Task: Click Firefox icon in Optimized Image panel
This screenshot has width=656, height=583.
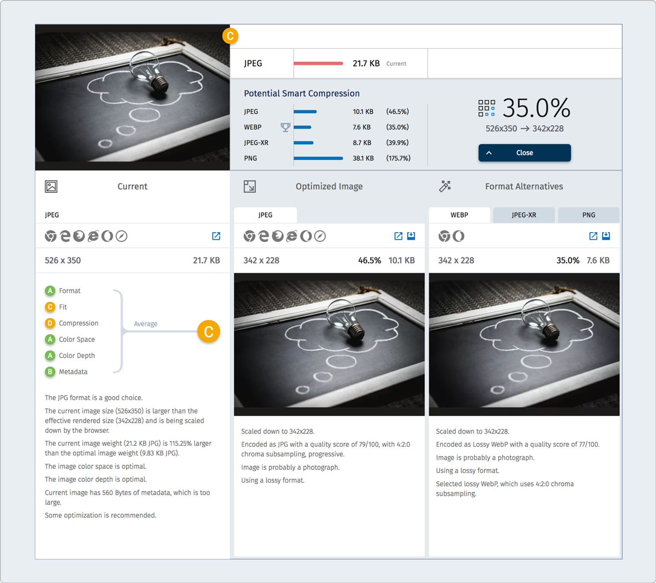Action: [x=278, y=236]
